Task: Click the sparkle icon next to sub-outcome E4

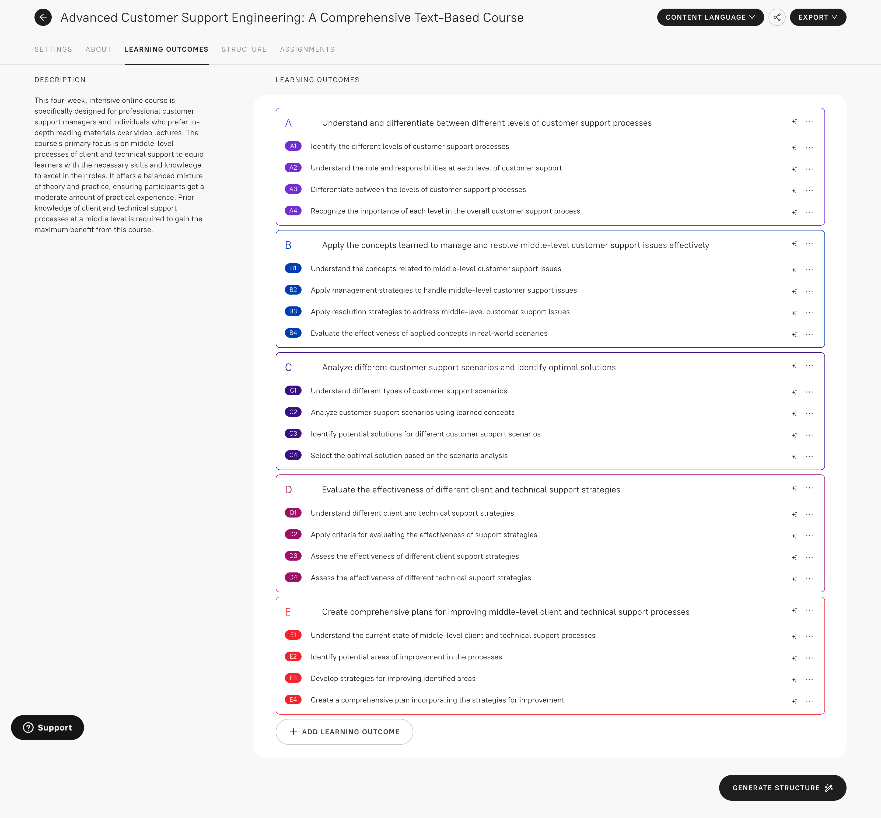Action: click(x=794, y=701)
